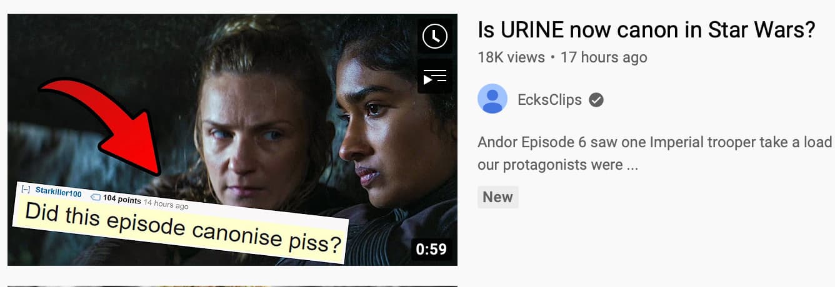Click the [-] collapse marker on Reddit comment
Screen dimensions: 835x287
[x=26, y=188]
